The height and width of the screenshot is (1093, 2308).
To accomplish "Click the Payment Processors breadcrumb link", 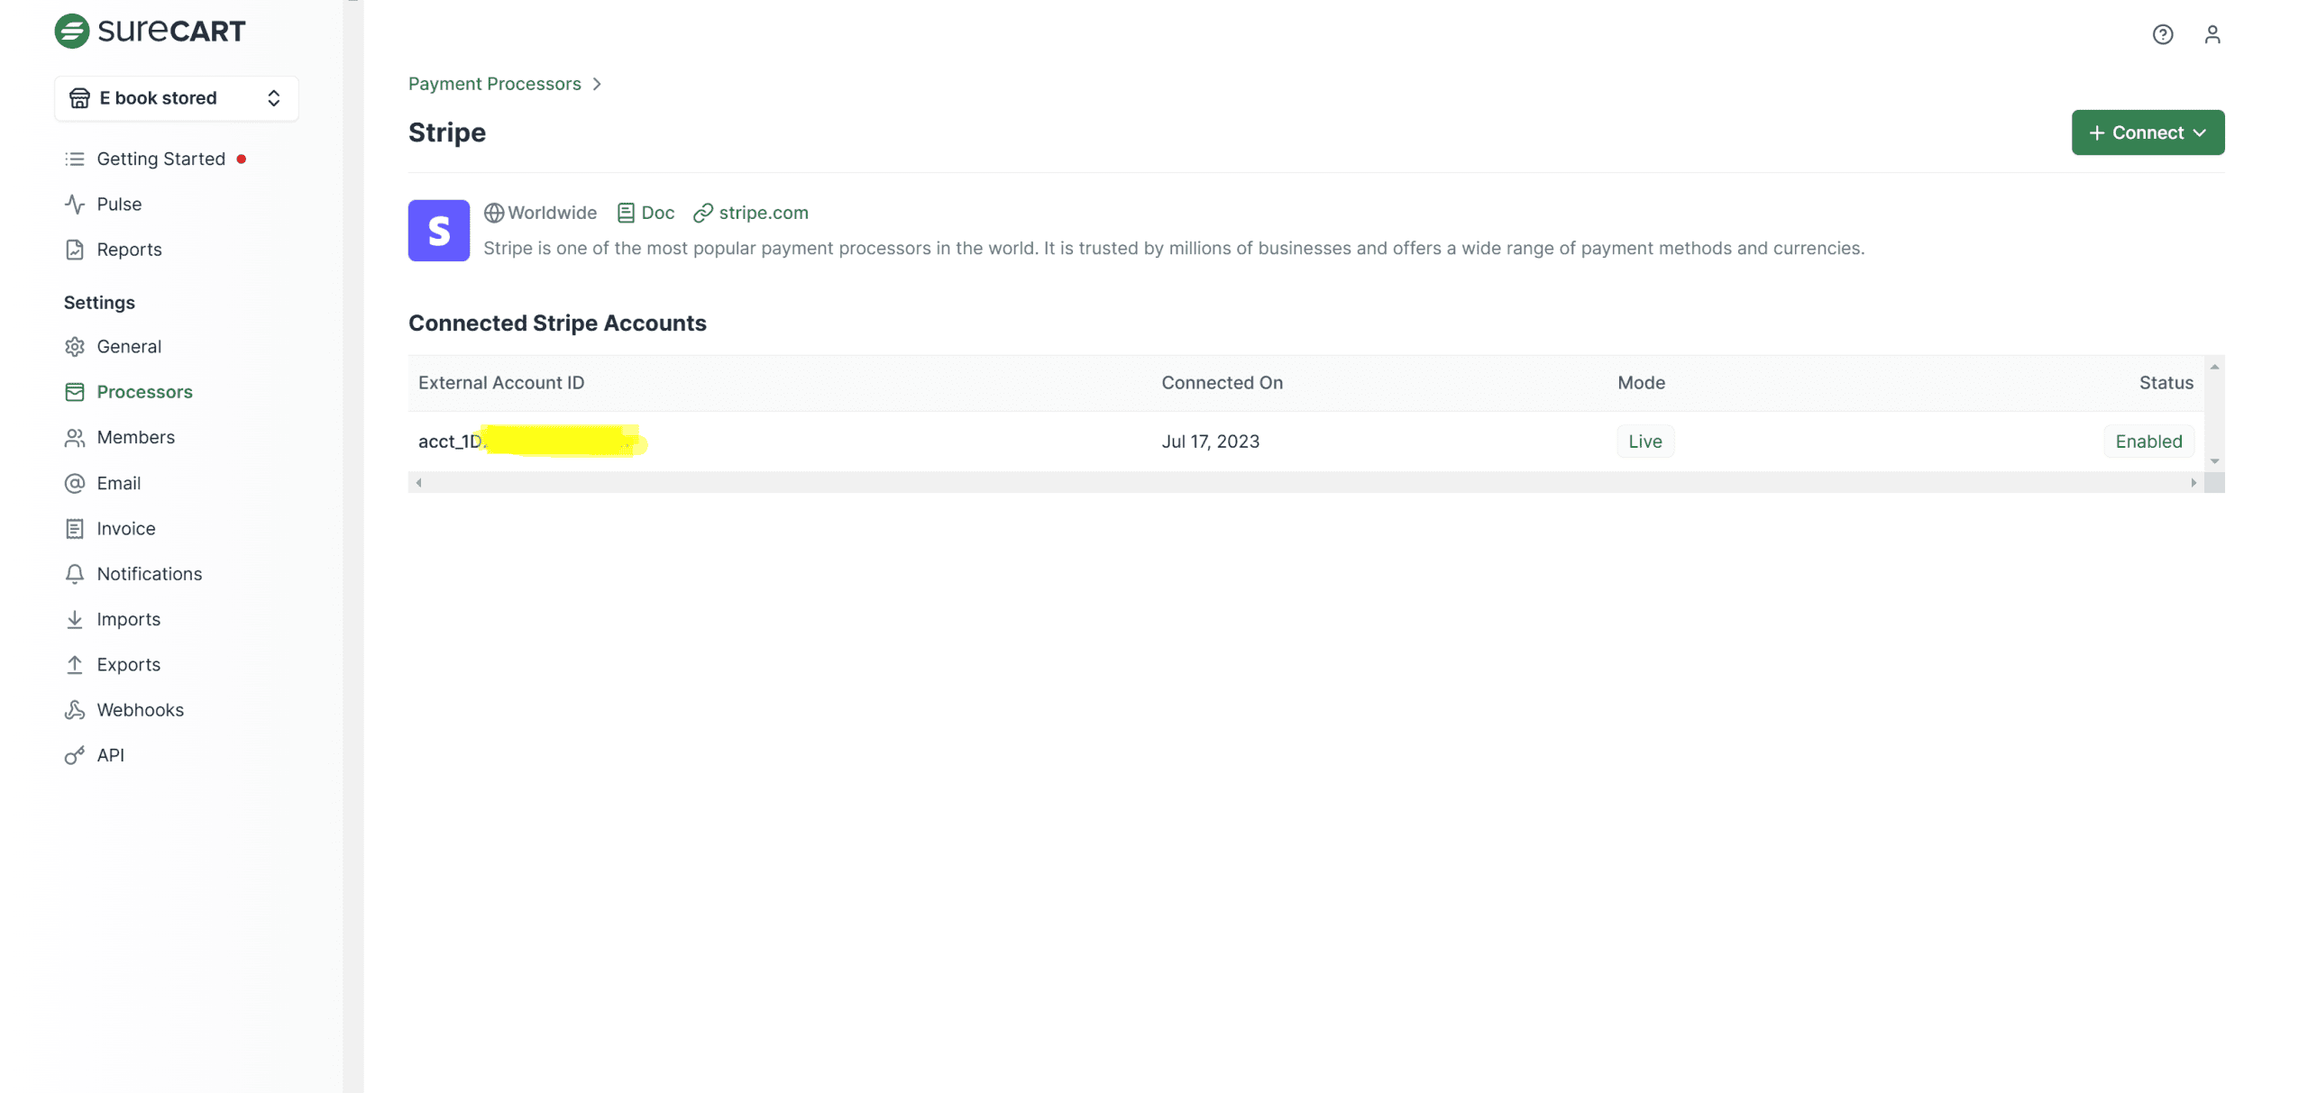I will coord(494,84).
